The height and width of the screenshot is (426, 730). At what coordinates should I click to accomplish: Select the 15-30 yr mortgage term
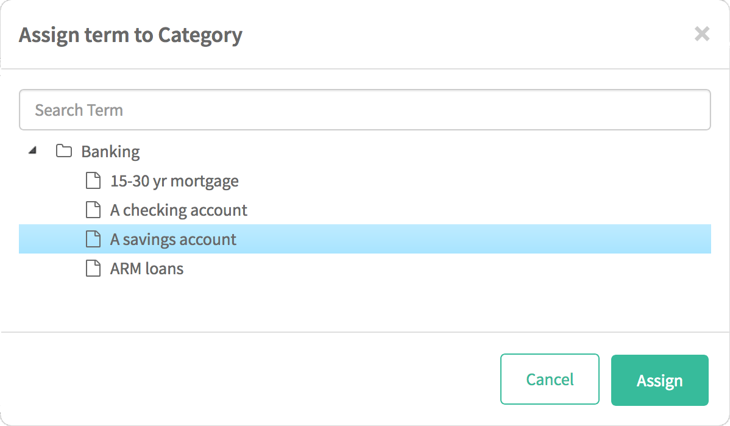click(174, 181)
